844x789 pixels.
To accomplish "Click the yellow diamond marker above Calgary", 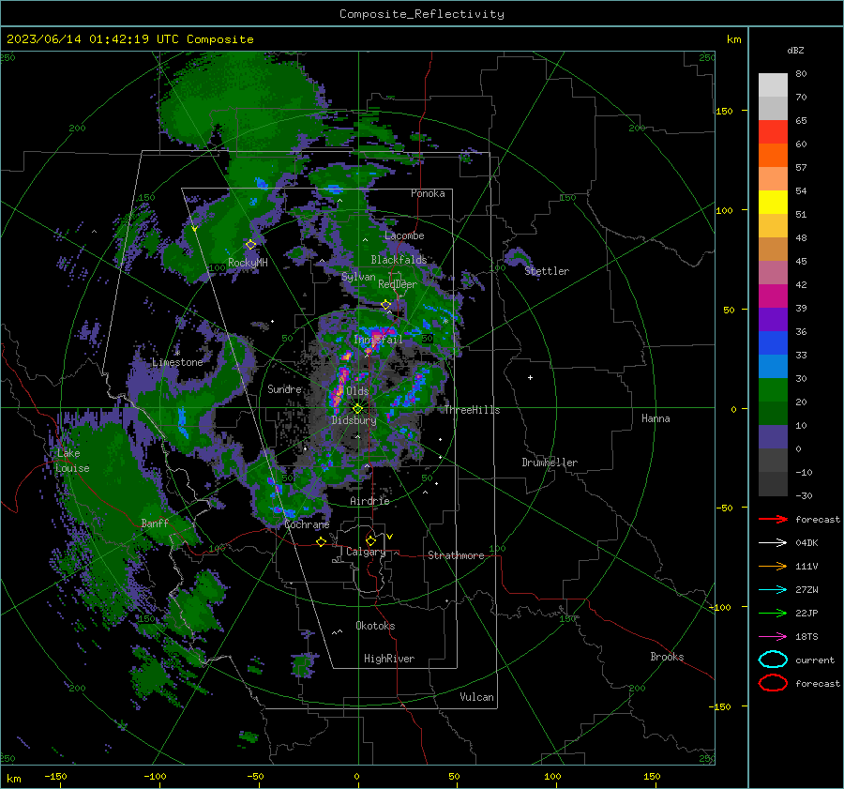I will tap(370, 540).
